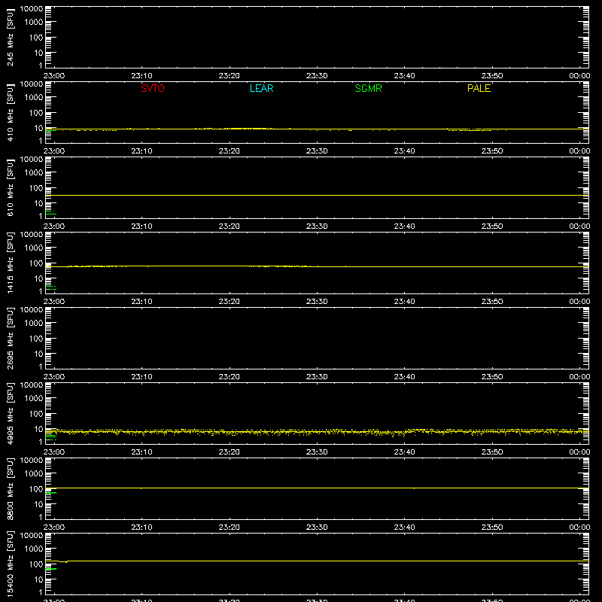Select the "410 MHz [SFU]" axis title
602x602 pixels.
point(11,112)
